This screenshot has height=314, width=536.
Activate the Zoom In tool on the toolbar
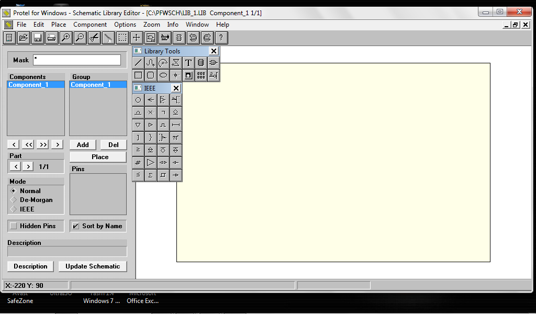click(x=66, y=37)
